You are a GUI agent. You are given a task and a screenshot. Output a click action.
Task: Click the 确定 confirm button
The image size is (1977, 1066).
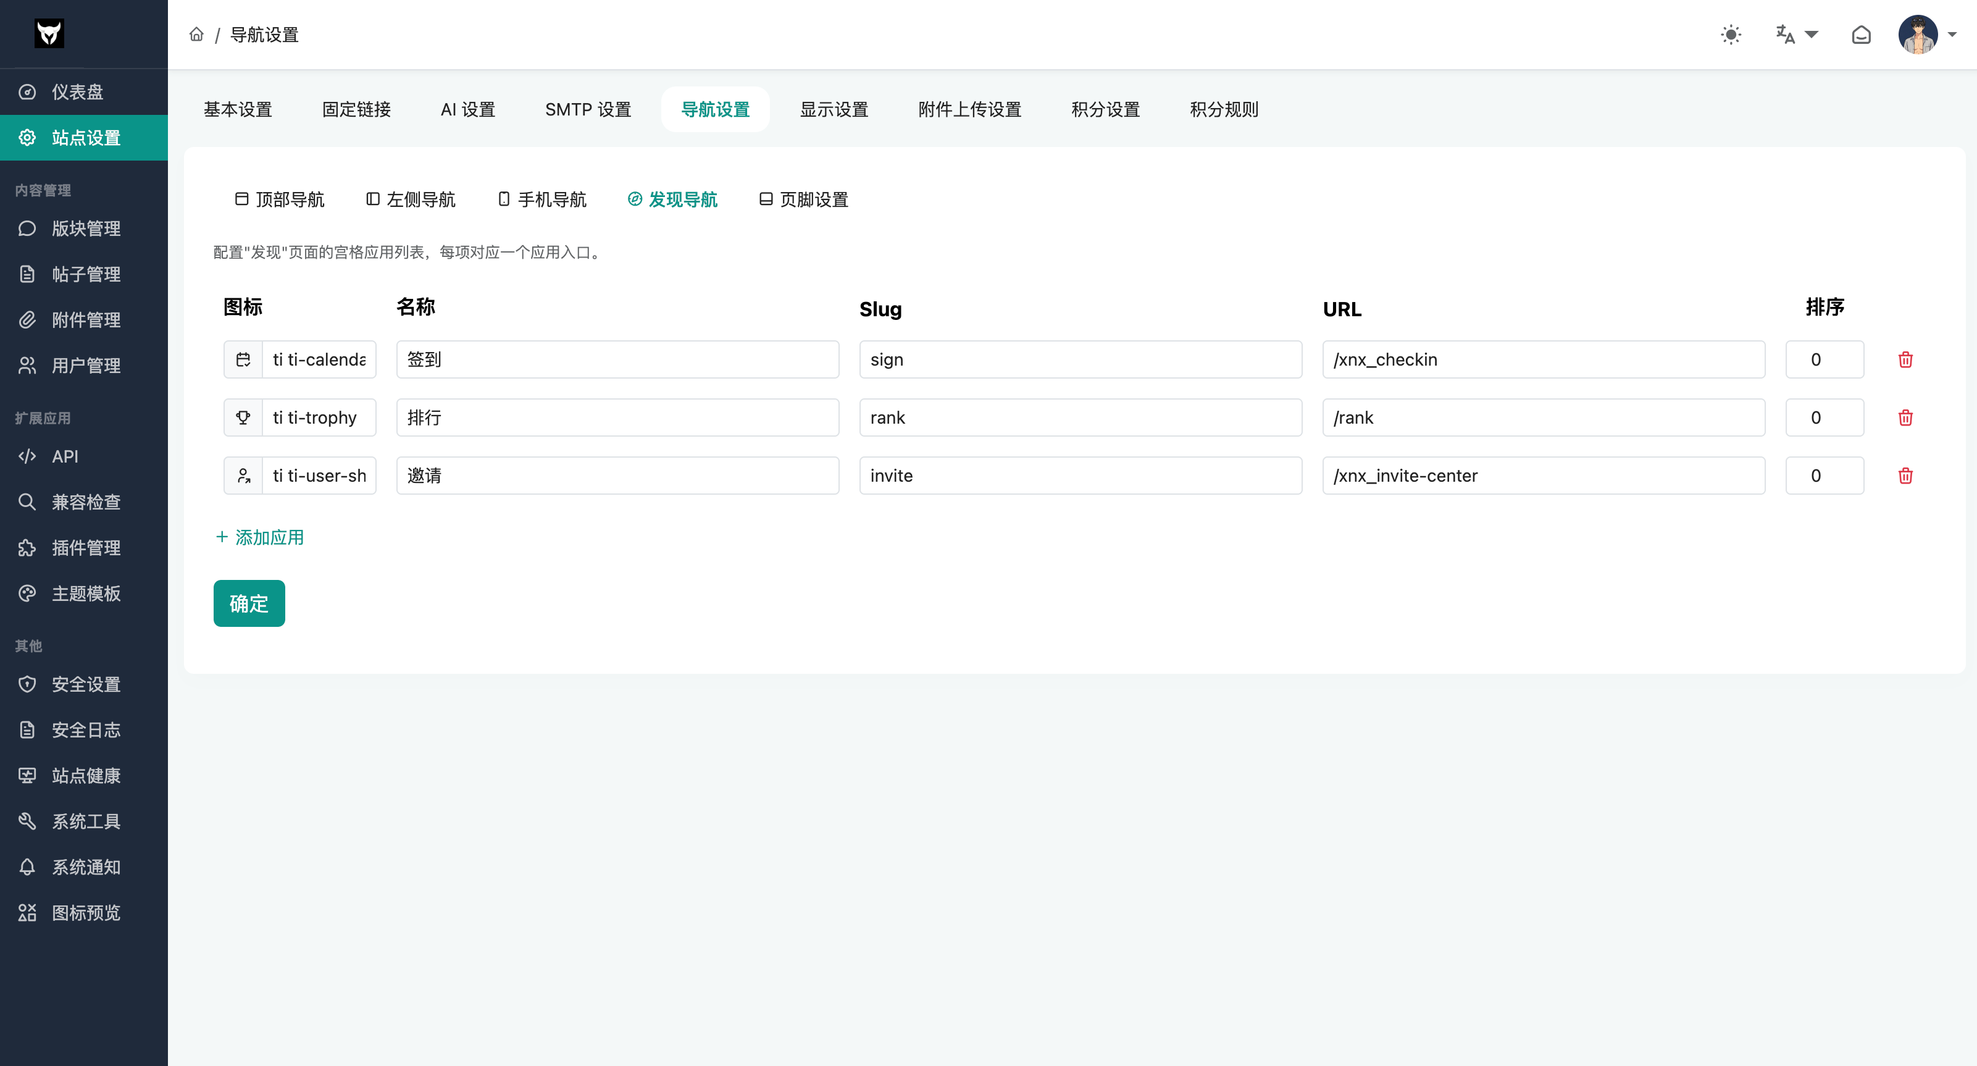coord(249,603)
